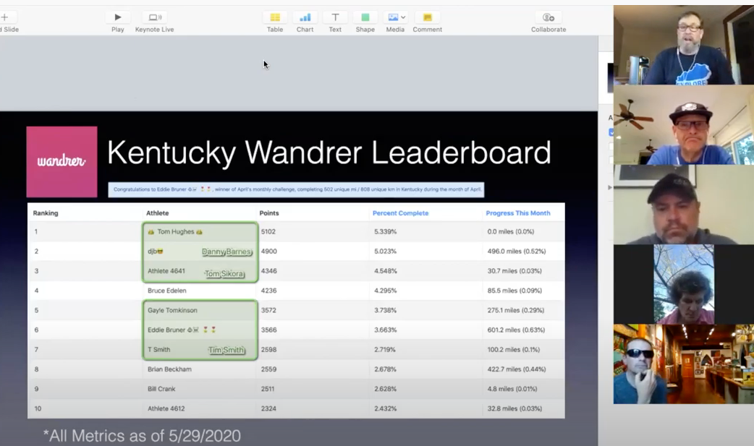Click the wandrer logo image

[62, 161]
